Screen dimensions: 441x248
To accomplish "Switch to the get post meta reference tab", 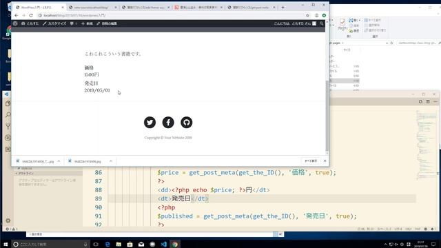I will [x=251, y=8].
